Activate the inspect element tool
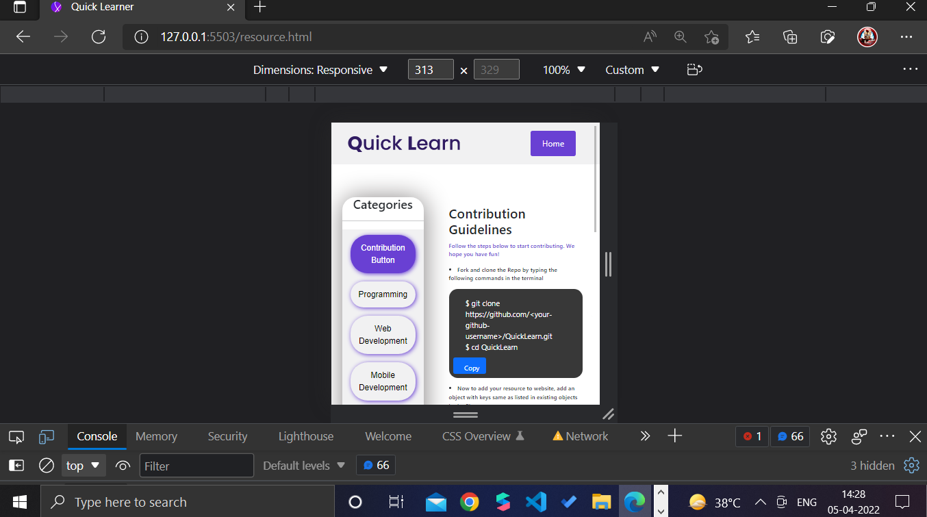The height and width of the screenshot is (517, 927). 16,436
